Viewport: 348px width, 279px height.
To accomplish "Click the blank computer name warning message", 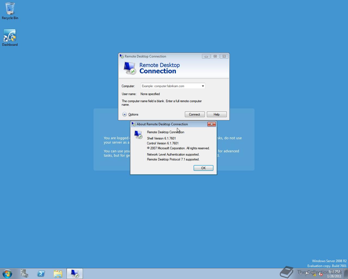I will pos(162,103).
